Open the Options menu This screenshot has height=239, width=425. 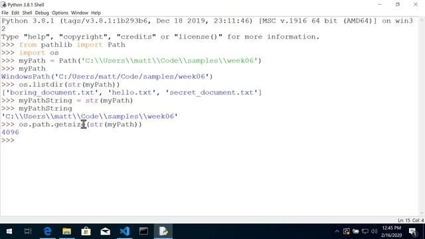coord(60,13)
